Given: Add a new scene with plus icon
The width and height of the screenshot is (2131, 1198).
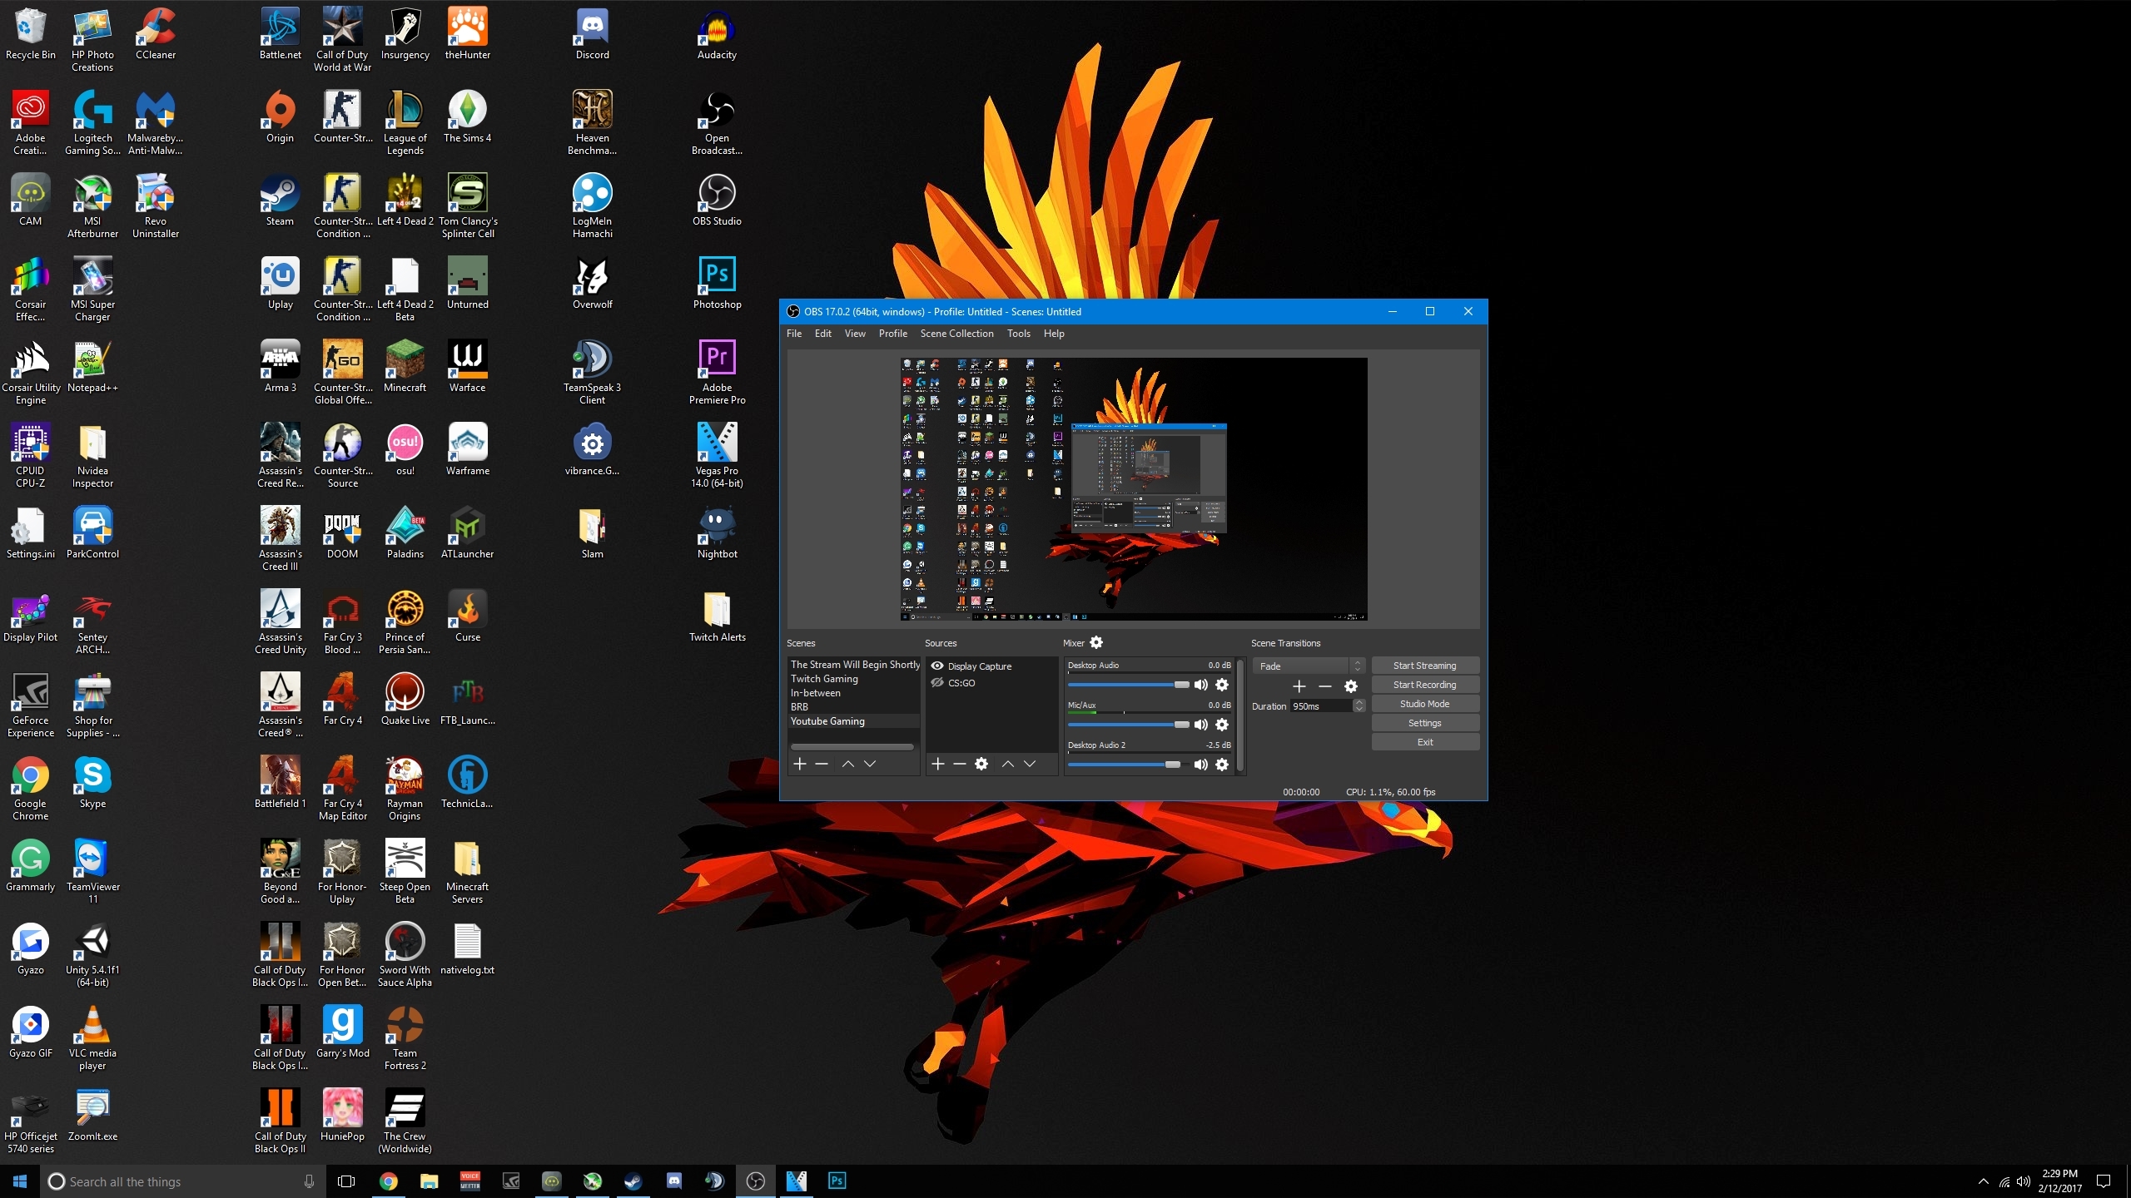Looking at the screenshot, I should click(800, 764).
